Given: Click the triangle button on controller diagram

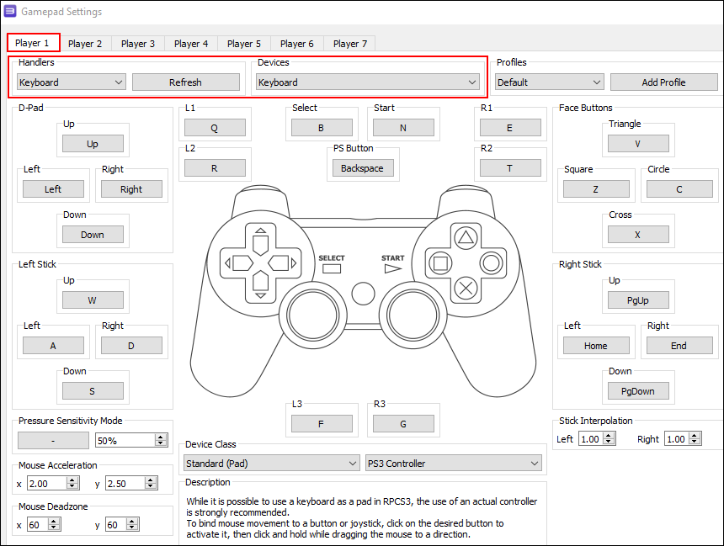Looking at the screenshot, I should pyautogui.click(x=466, y=238).
